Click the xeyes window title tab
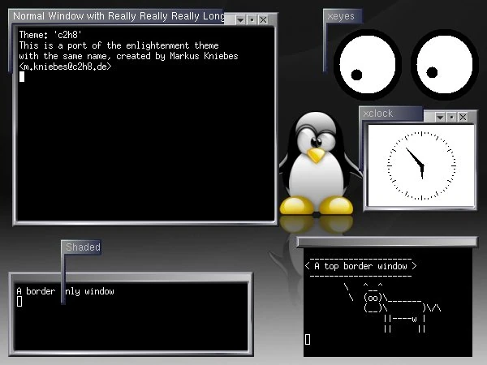The width and height of the screenshot is (487, 365). click(x=343, y=16)
